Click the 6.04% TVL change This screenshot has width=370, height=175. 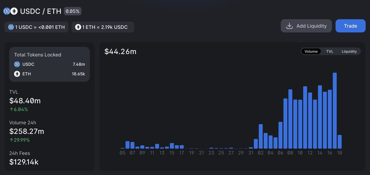click(21, 109)
